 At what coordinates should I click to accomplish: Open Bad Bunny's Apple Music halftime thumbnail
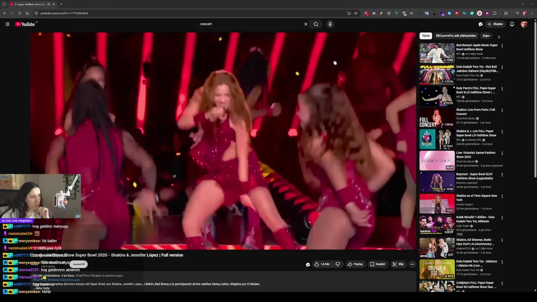coord(437,53)
